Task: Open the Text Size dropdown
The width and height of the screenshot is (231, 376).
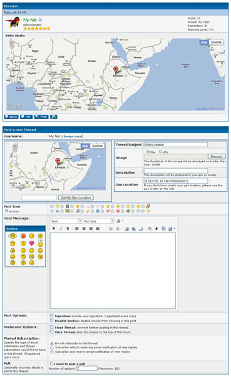Action: pyautogui.click(x=98, y=221)
